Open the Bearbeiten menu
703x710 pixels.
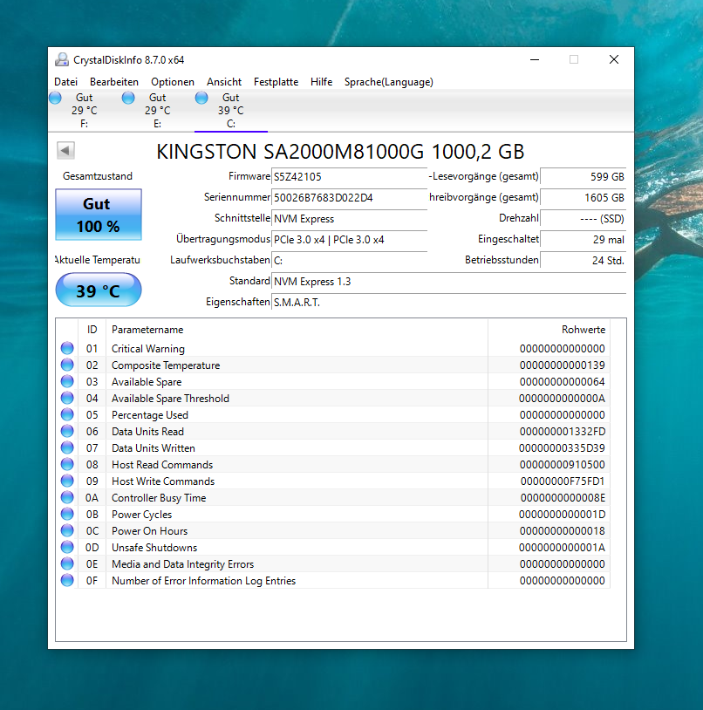114,82
